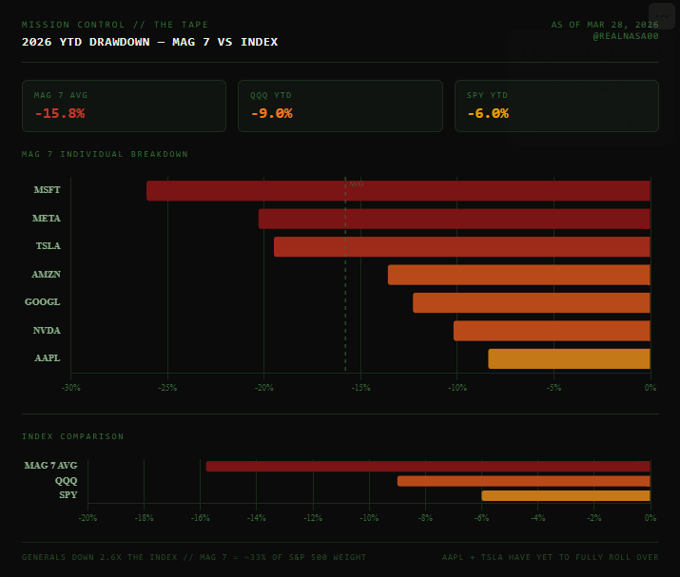Click the 'MAG 7 AVG' row label in index comparison

[50, 465]
